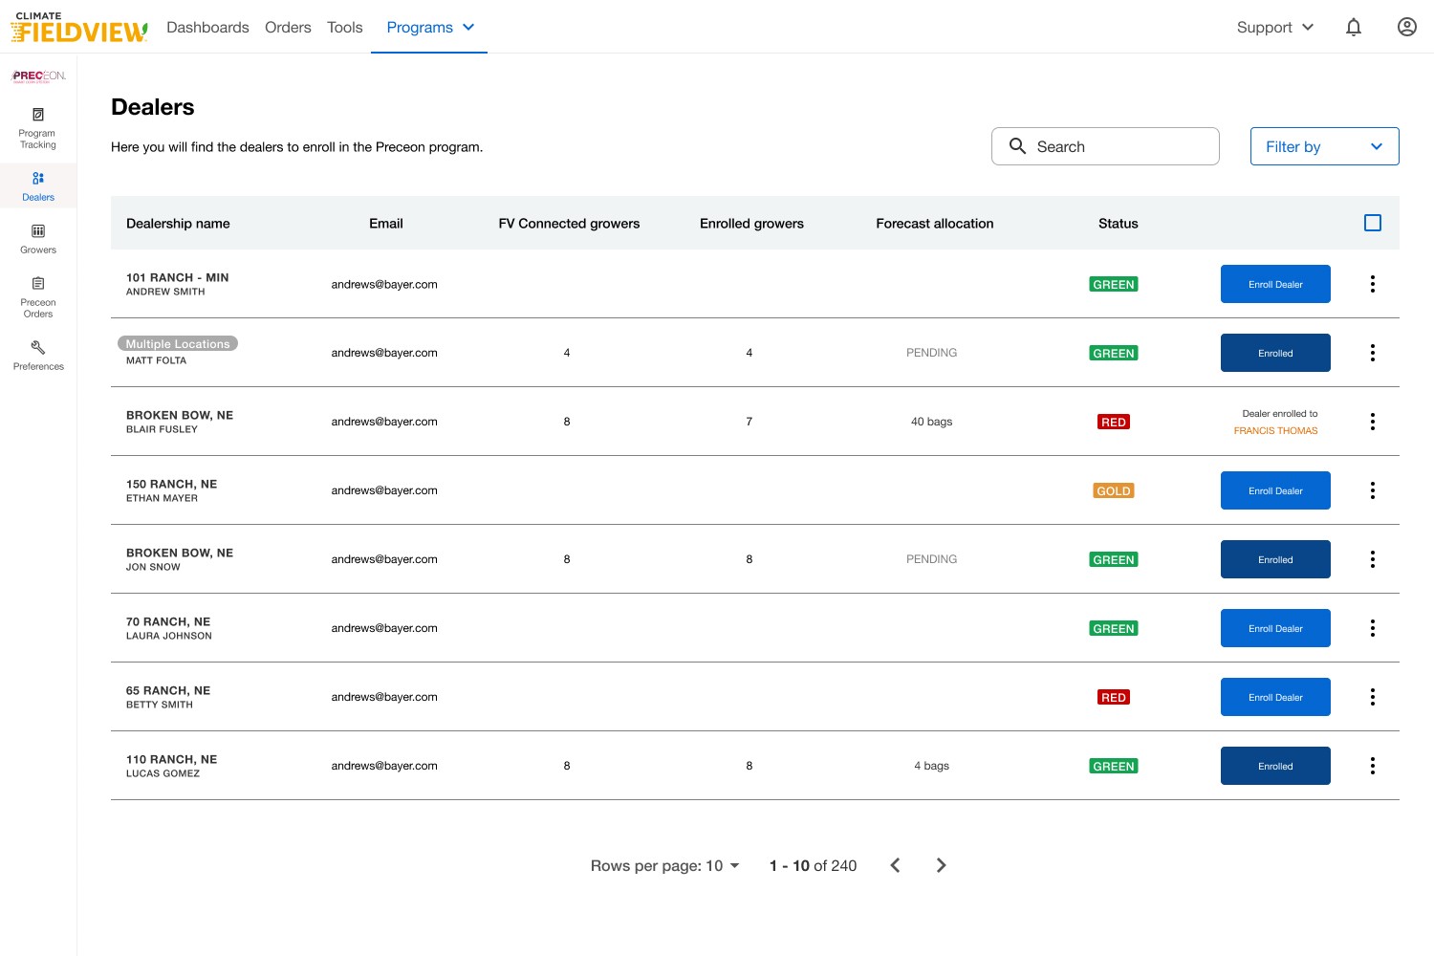
Task: Click the Multiple Locations badge
Action: (178, 343)
